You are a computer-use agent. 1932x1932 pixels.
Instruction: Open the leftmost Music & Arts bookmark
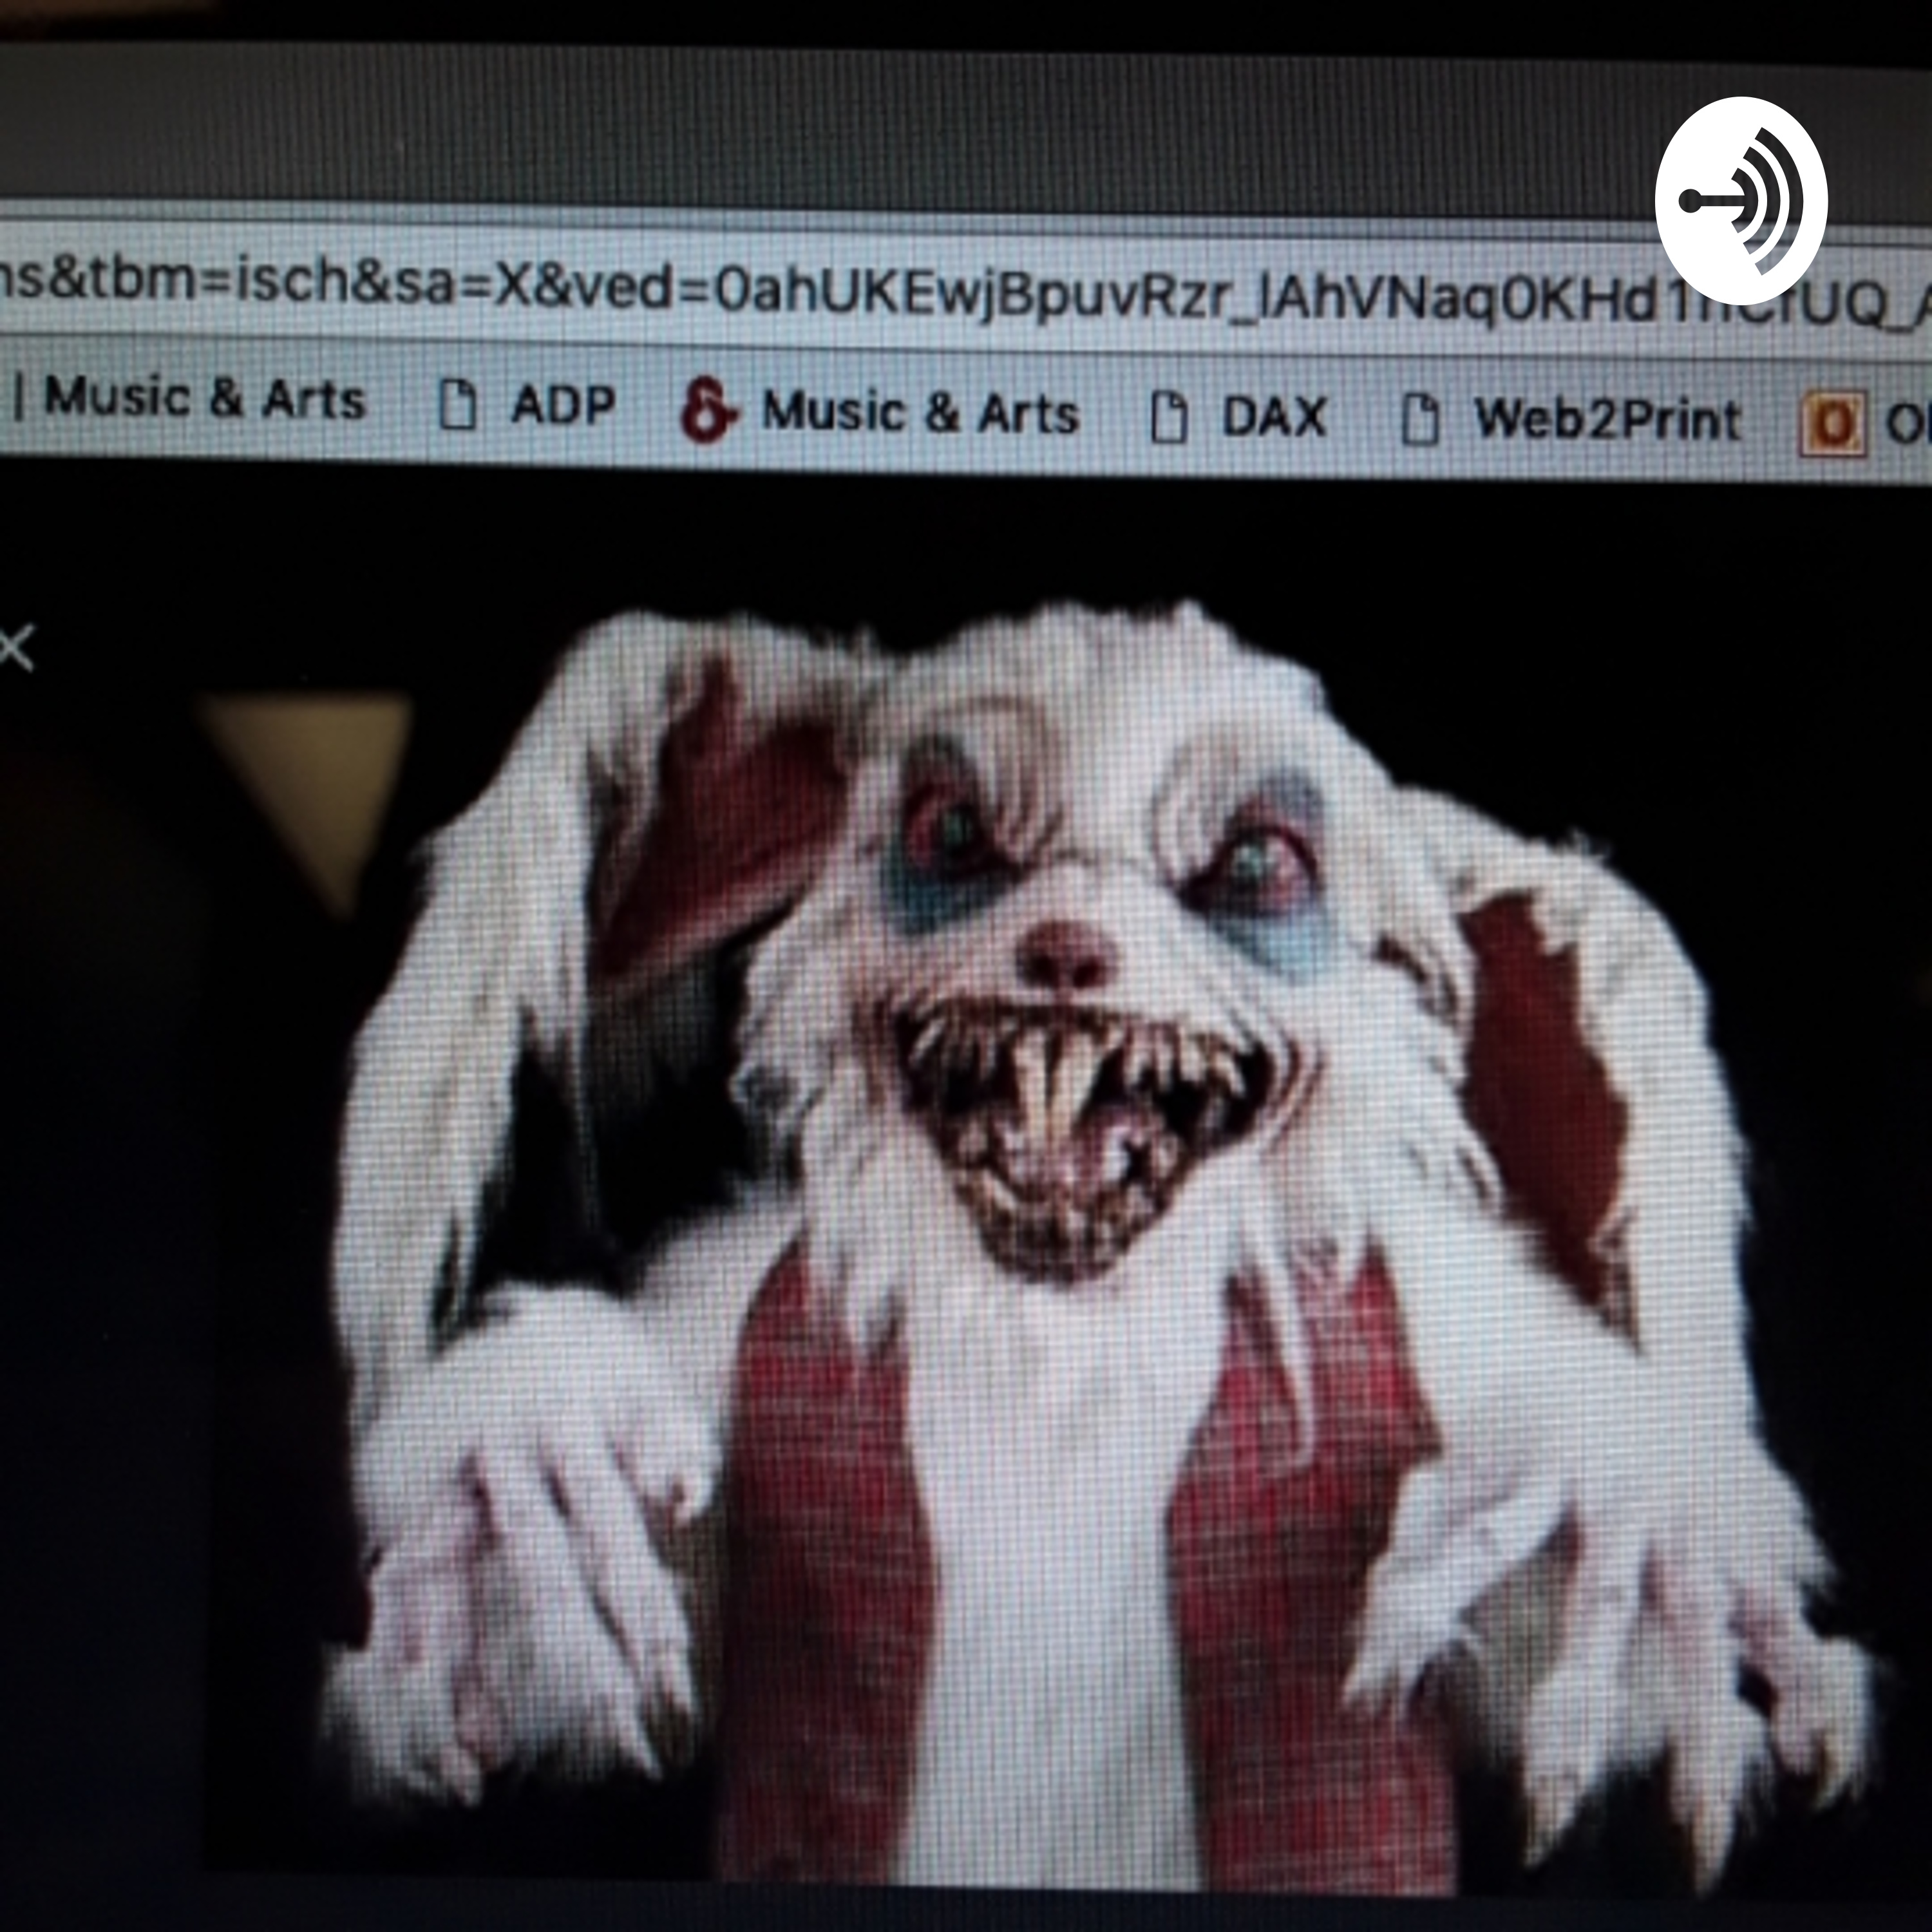point(205,398)
